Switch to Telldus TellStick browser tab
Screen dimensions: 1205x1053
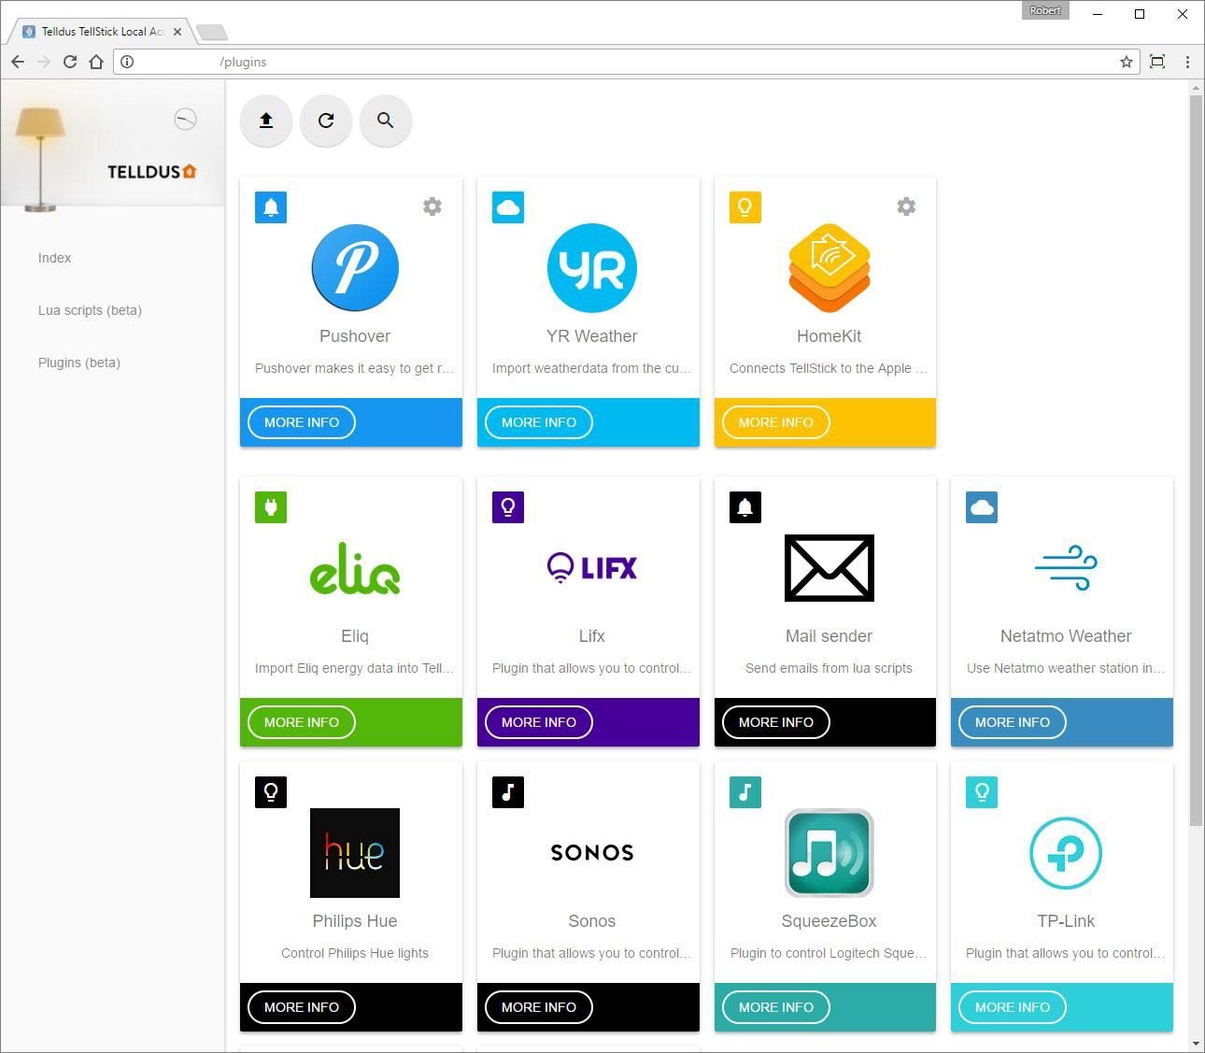click(x=102, y=31)
